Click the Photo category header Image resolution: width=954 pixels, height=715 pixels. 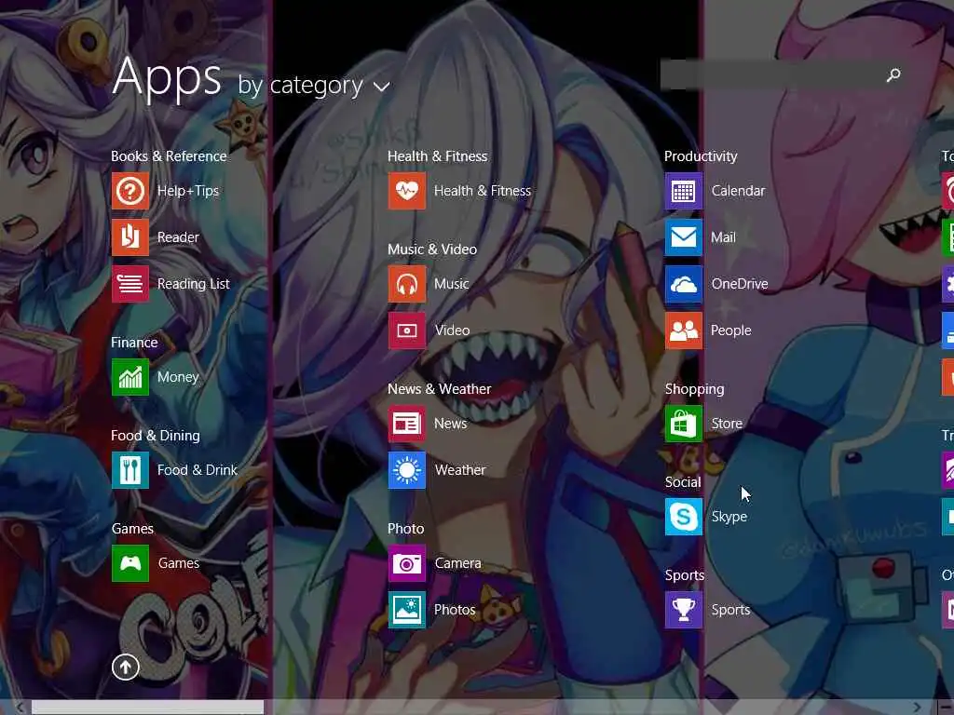click(x=406, y=529)
